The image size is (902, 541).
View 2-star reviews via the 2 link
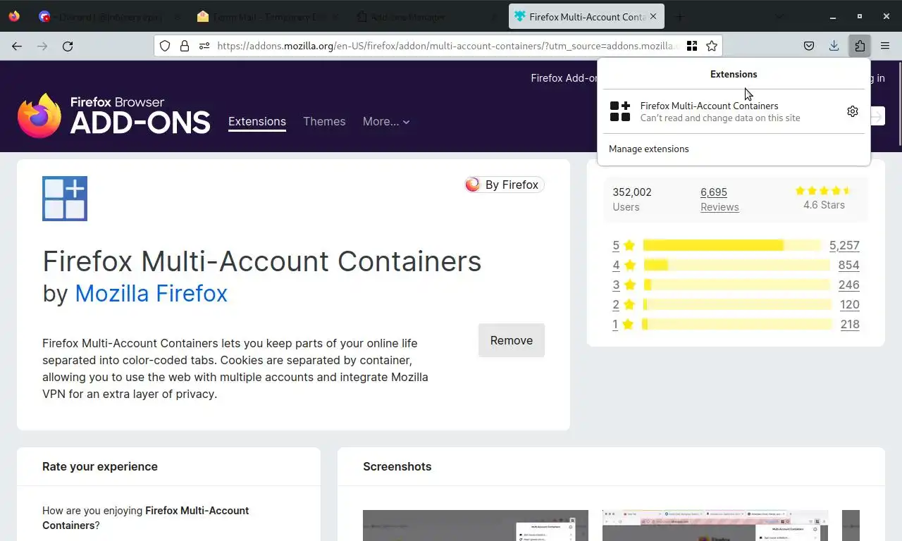[616, 304]
